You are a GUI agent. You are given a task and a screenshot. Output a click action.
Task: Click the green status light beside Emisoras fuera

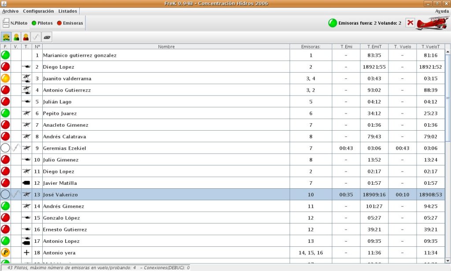click(x=333, y=23)
